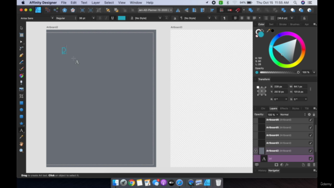Toggle underline text formatting
The image size is (334, 188).
point(113,18)
